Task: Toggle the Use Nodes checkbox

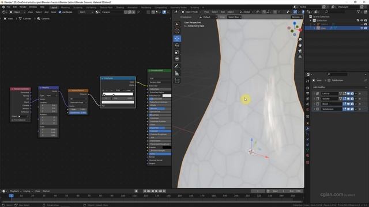Action: (x=60, y=12)
